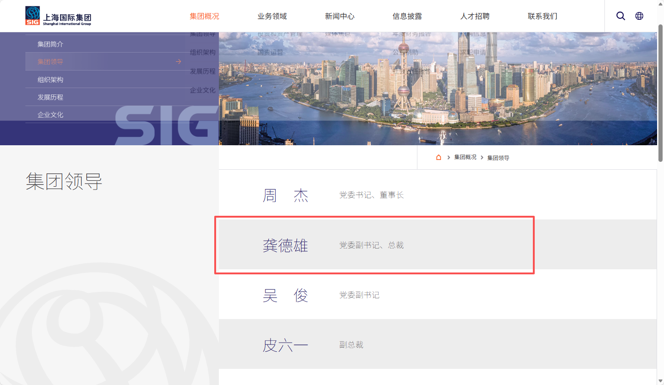Click the SIG Shanghai International Group logo
Screen dimensions: 664x385
point(58,16)
